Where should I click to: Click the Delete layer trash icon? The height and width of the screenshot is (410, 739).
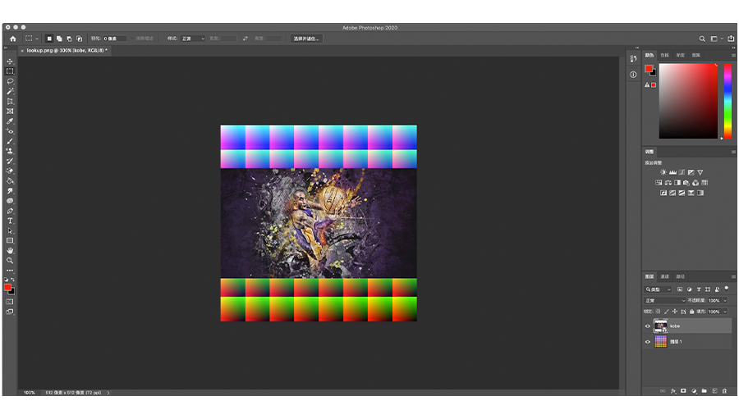coord(725,390)
